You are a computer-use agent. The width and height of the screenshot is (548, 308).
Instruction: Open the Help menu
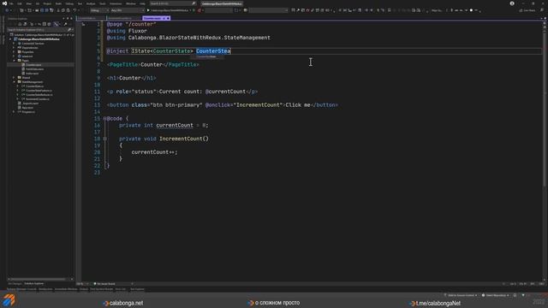pyautogui.click(x=142, y=3)
